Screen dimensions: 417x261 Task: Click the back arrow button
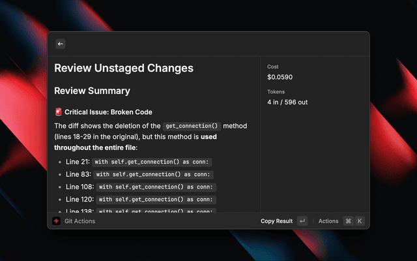61,44
